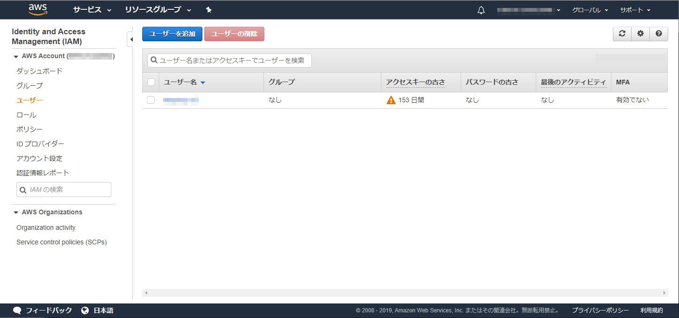This screenshot has width=679, height=318.
Task: Click Identity and Access Management (IAM) title
Action: [48, 37]
